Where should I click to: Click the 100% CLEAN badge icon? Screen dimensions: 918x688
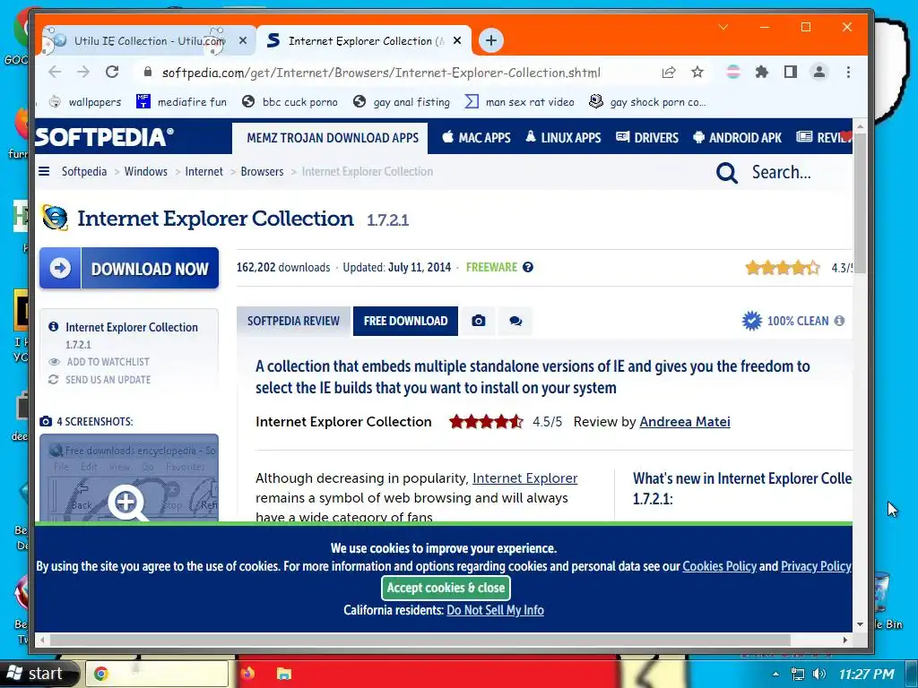pyautogui.click(x=752, y=321)
